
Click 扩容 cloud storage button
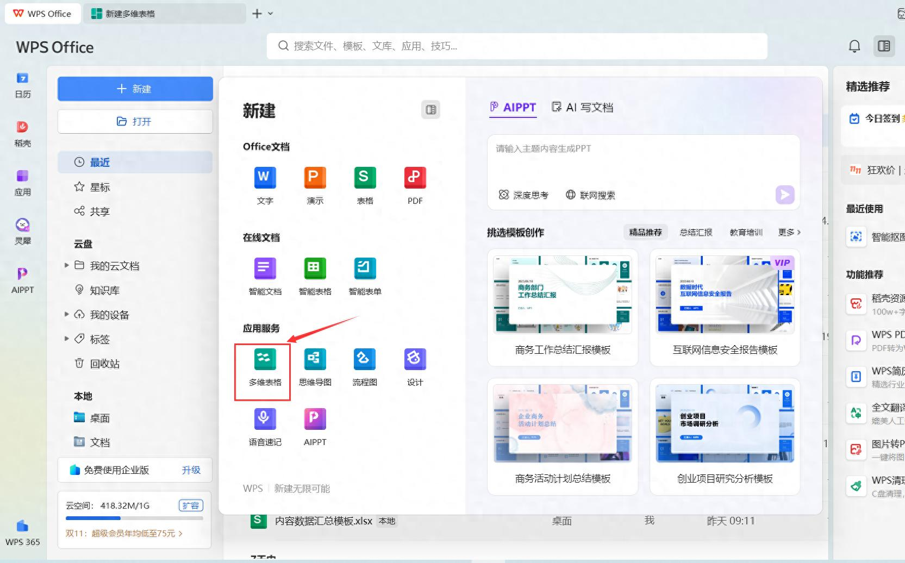coord(191,505)
